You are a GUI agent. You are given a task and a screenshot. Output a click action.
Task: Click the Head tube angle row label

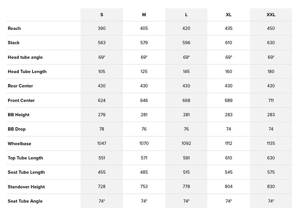25,57
